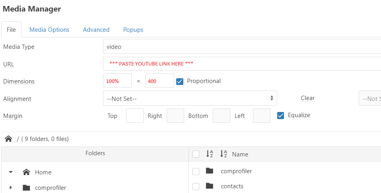
Task: Open the Advanced tab
Action: click(96, 30)
